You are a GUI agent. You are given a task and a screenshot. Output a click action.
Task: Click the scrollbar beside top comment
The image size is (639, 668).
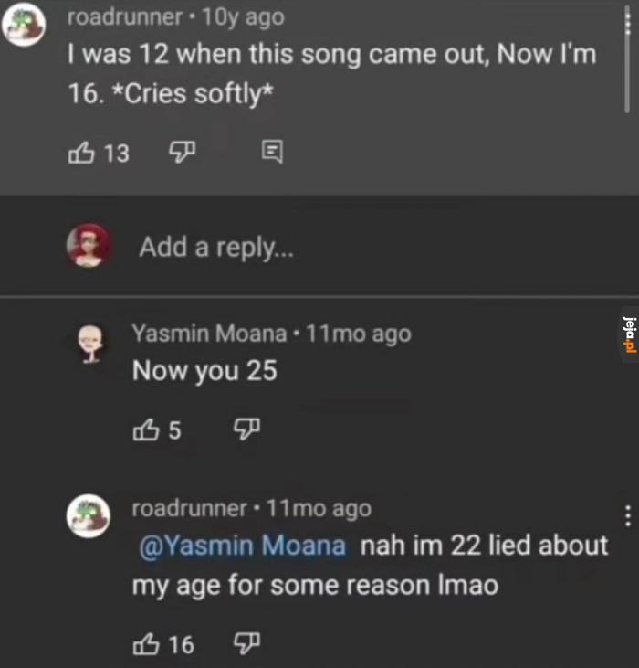[x=626, y=59]
